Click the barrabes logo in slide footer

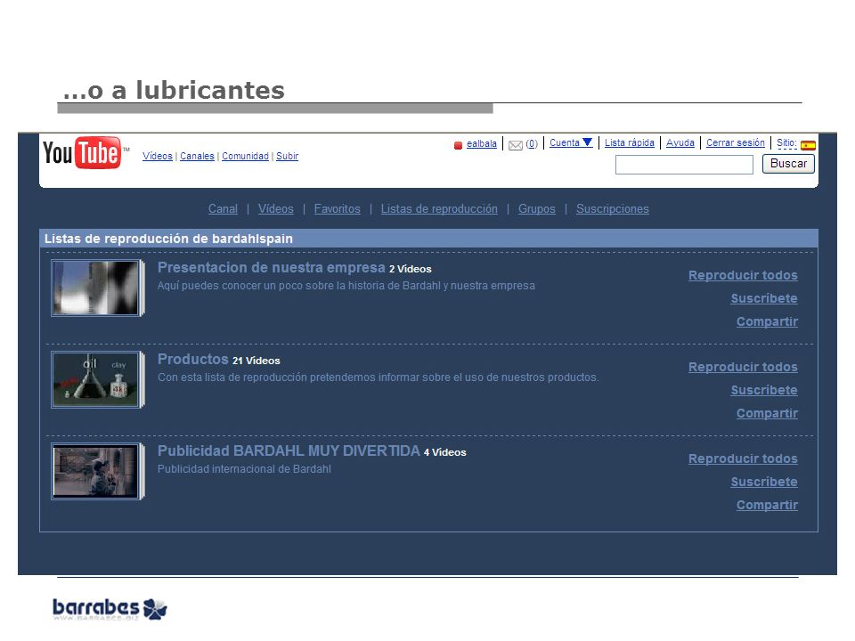110,608
